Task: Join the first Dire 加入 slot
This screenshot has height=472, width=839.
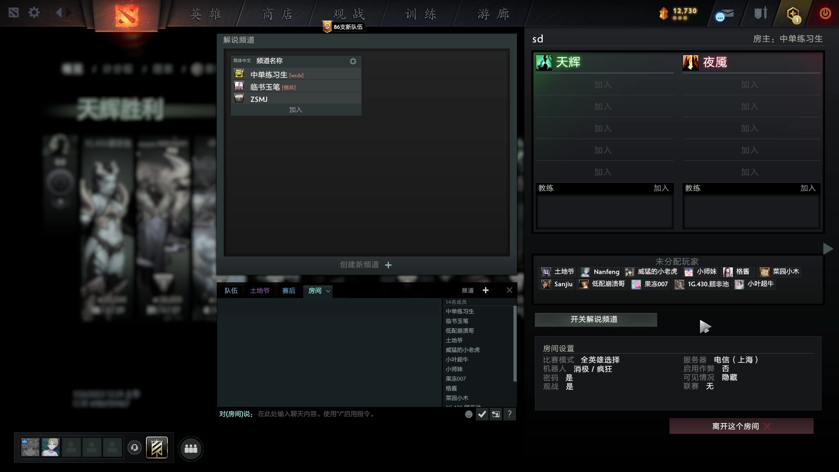Action: (x=750, y=85)
